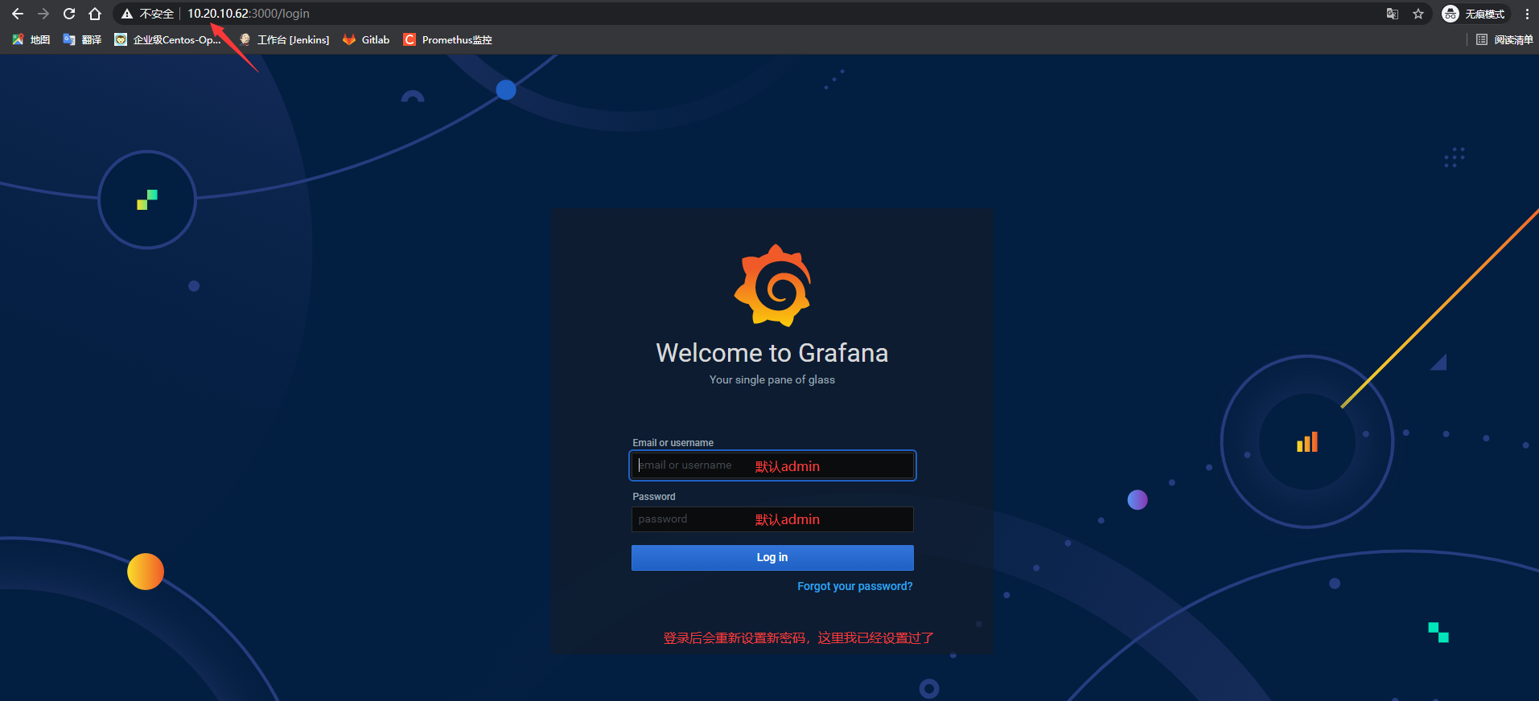Click the browser forward arrow
The height and width of the screenshot is (701, 1539).
click(43, 14)
